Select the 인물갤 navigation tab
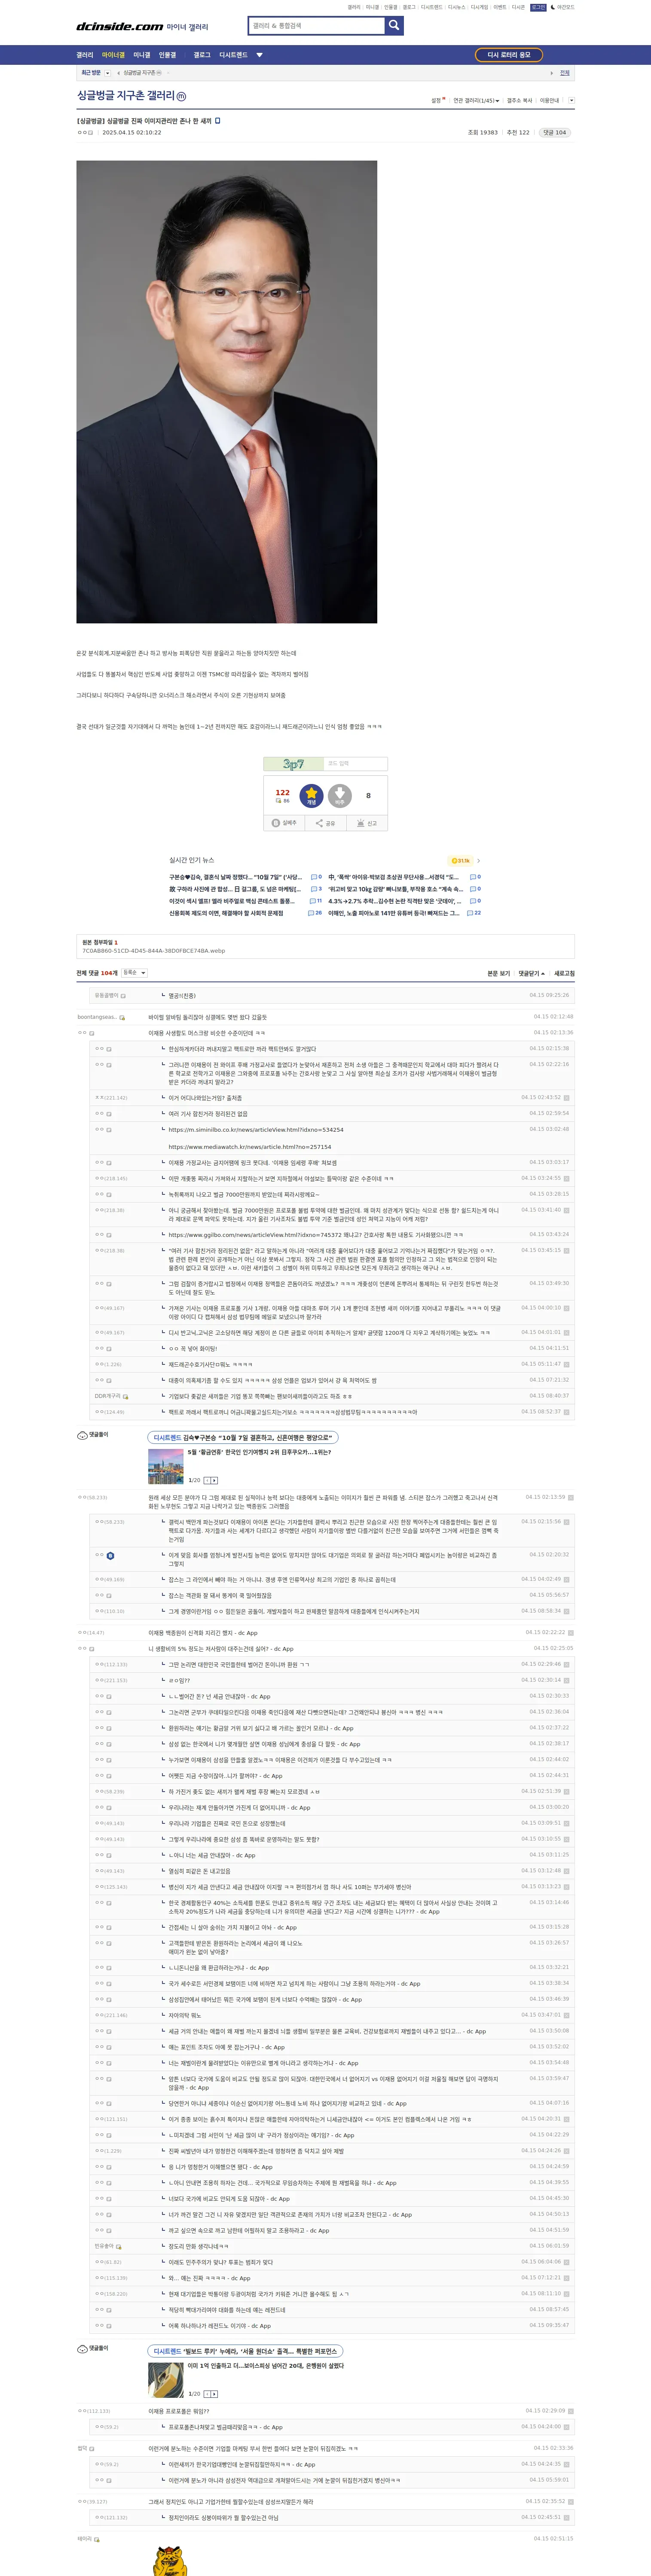This screenshot has height=2576, width=651. tap(167, 55)
